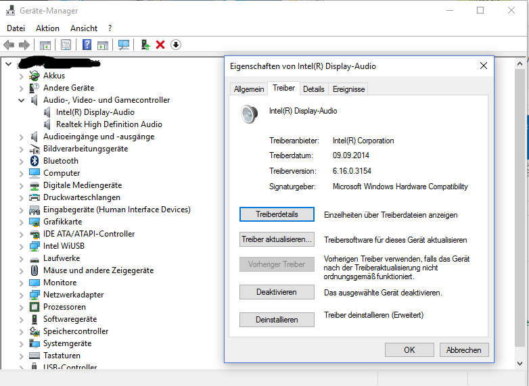Toggle the action pane toolbar icon

coord(103,45)
